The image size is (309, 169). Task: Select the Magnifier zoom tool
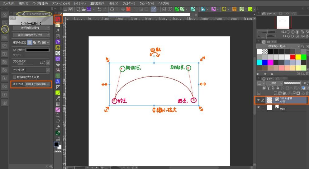pyautogui.click(x=58, y=115)
